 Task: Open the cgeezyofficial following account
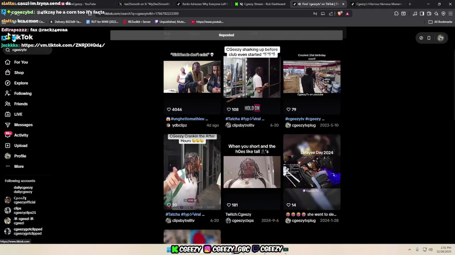point(20,200)
